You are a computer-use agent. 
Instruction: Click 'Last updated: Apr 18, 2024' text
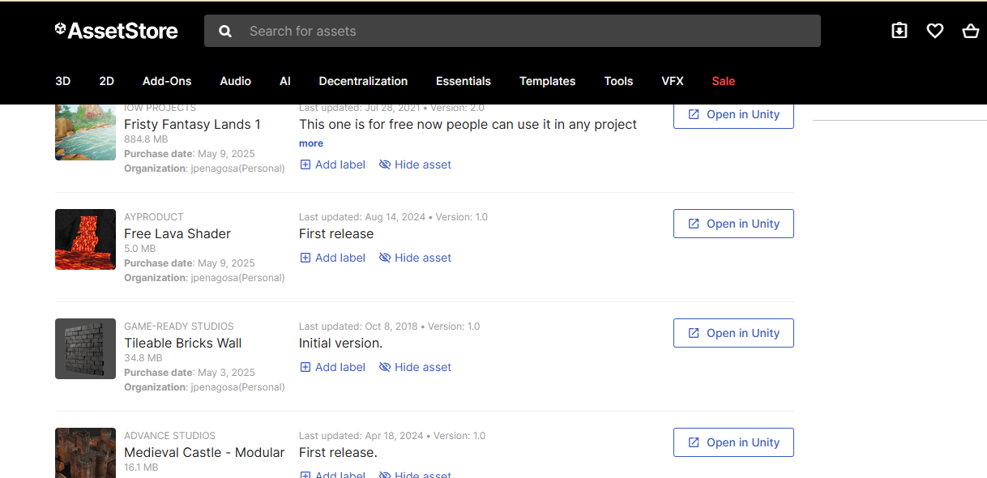361,436
